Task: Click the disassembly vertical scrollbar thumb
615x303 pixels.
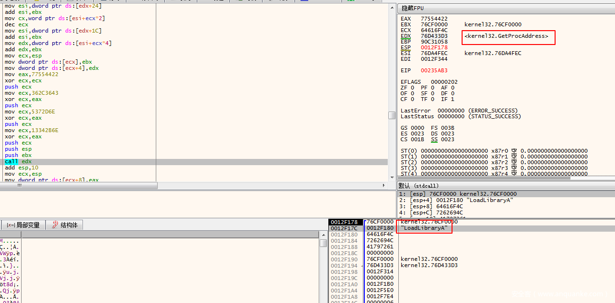Action: click(x=392, y=115)
